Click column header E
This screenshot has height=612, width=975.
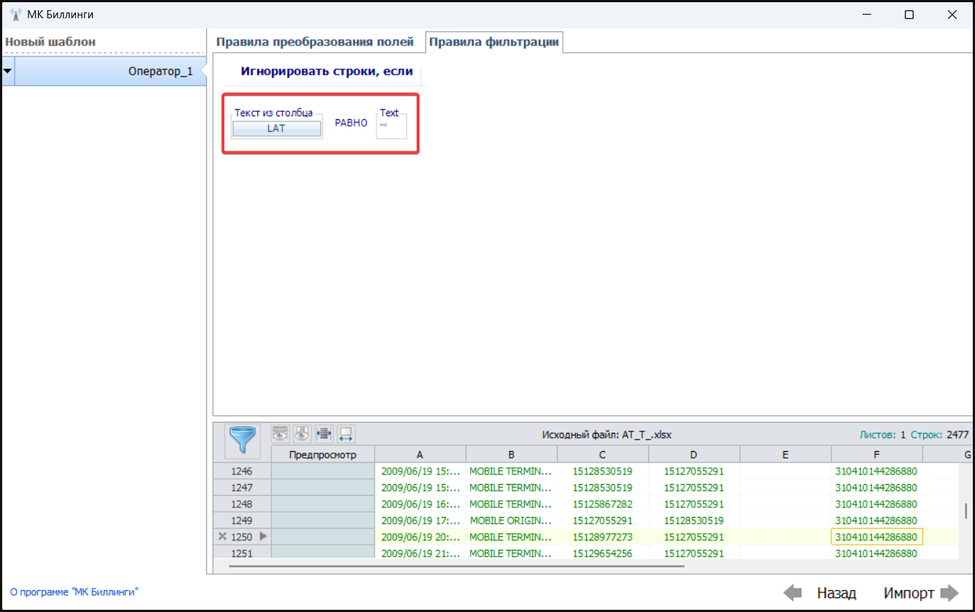[786, 455]
